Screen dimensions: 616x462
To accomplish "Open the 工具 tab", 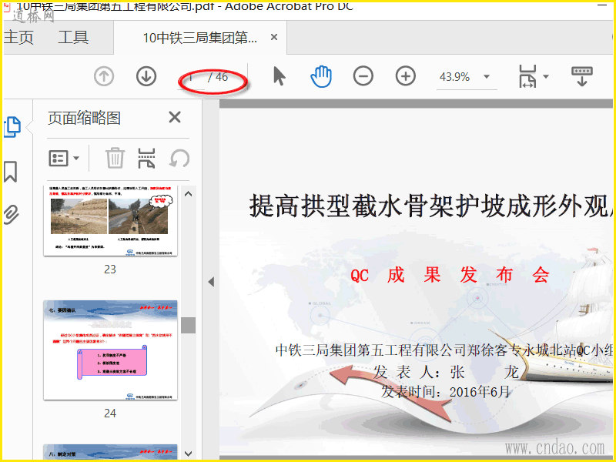I will point(73,38).
